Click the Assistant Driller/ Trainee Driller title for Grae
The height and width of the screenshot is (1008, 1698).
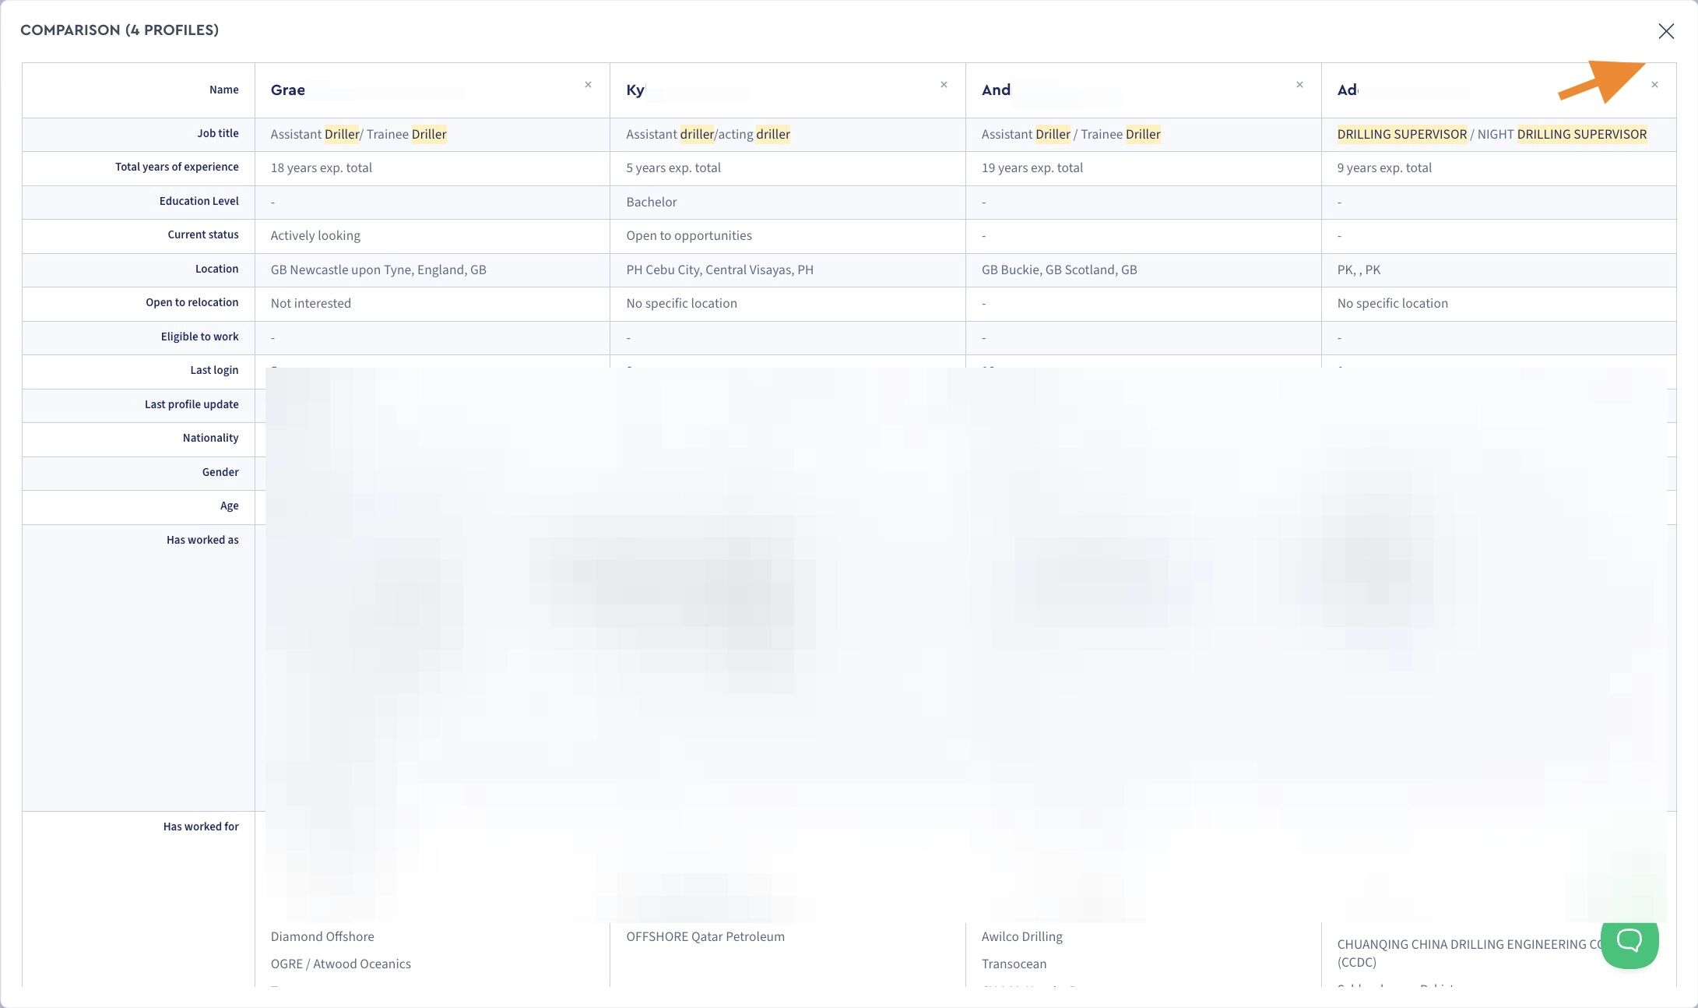[358, 135]
